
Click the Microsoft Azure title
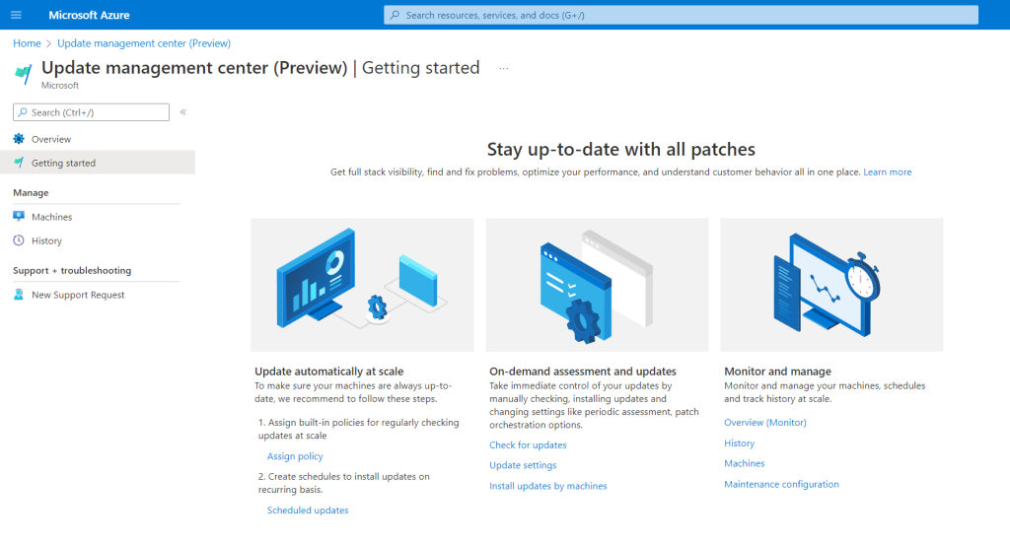[x=89, y=15]
